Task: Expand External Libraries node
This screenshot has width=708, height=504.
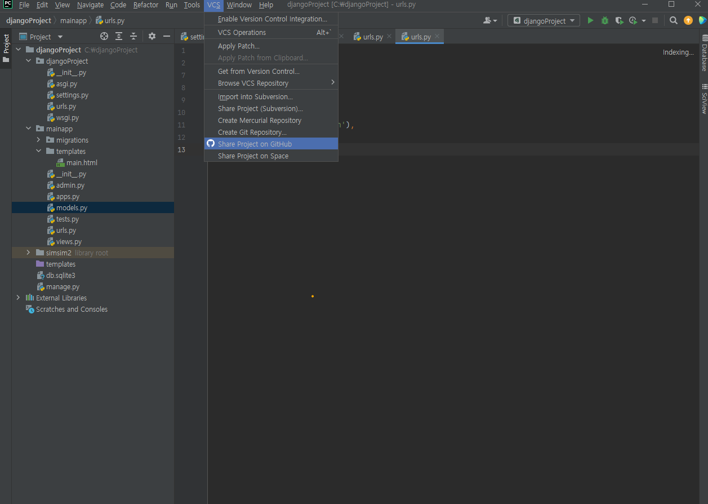Action: [x=19, y=298]
